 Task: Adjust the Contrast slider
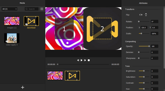144,83
